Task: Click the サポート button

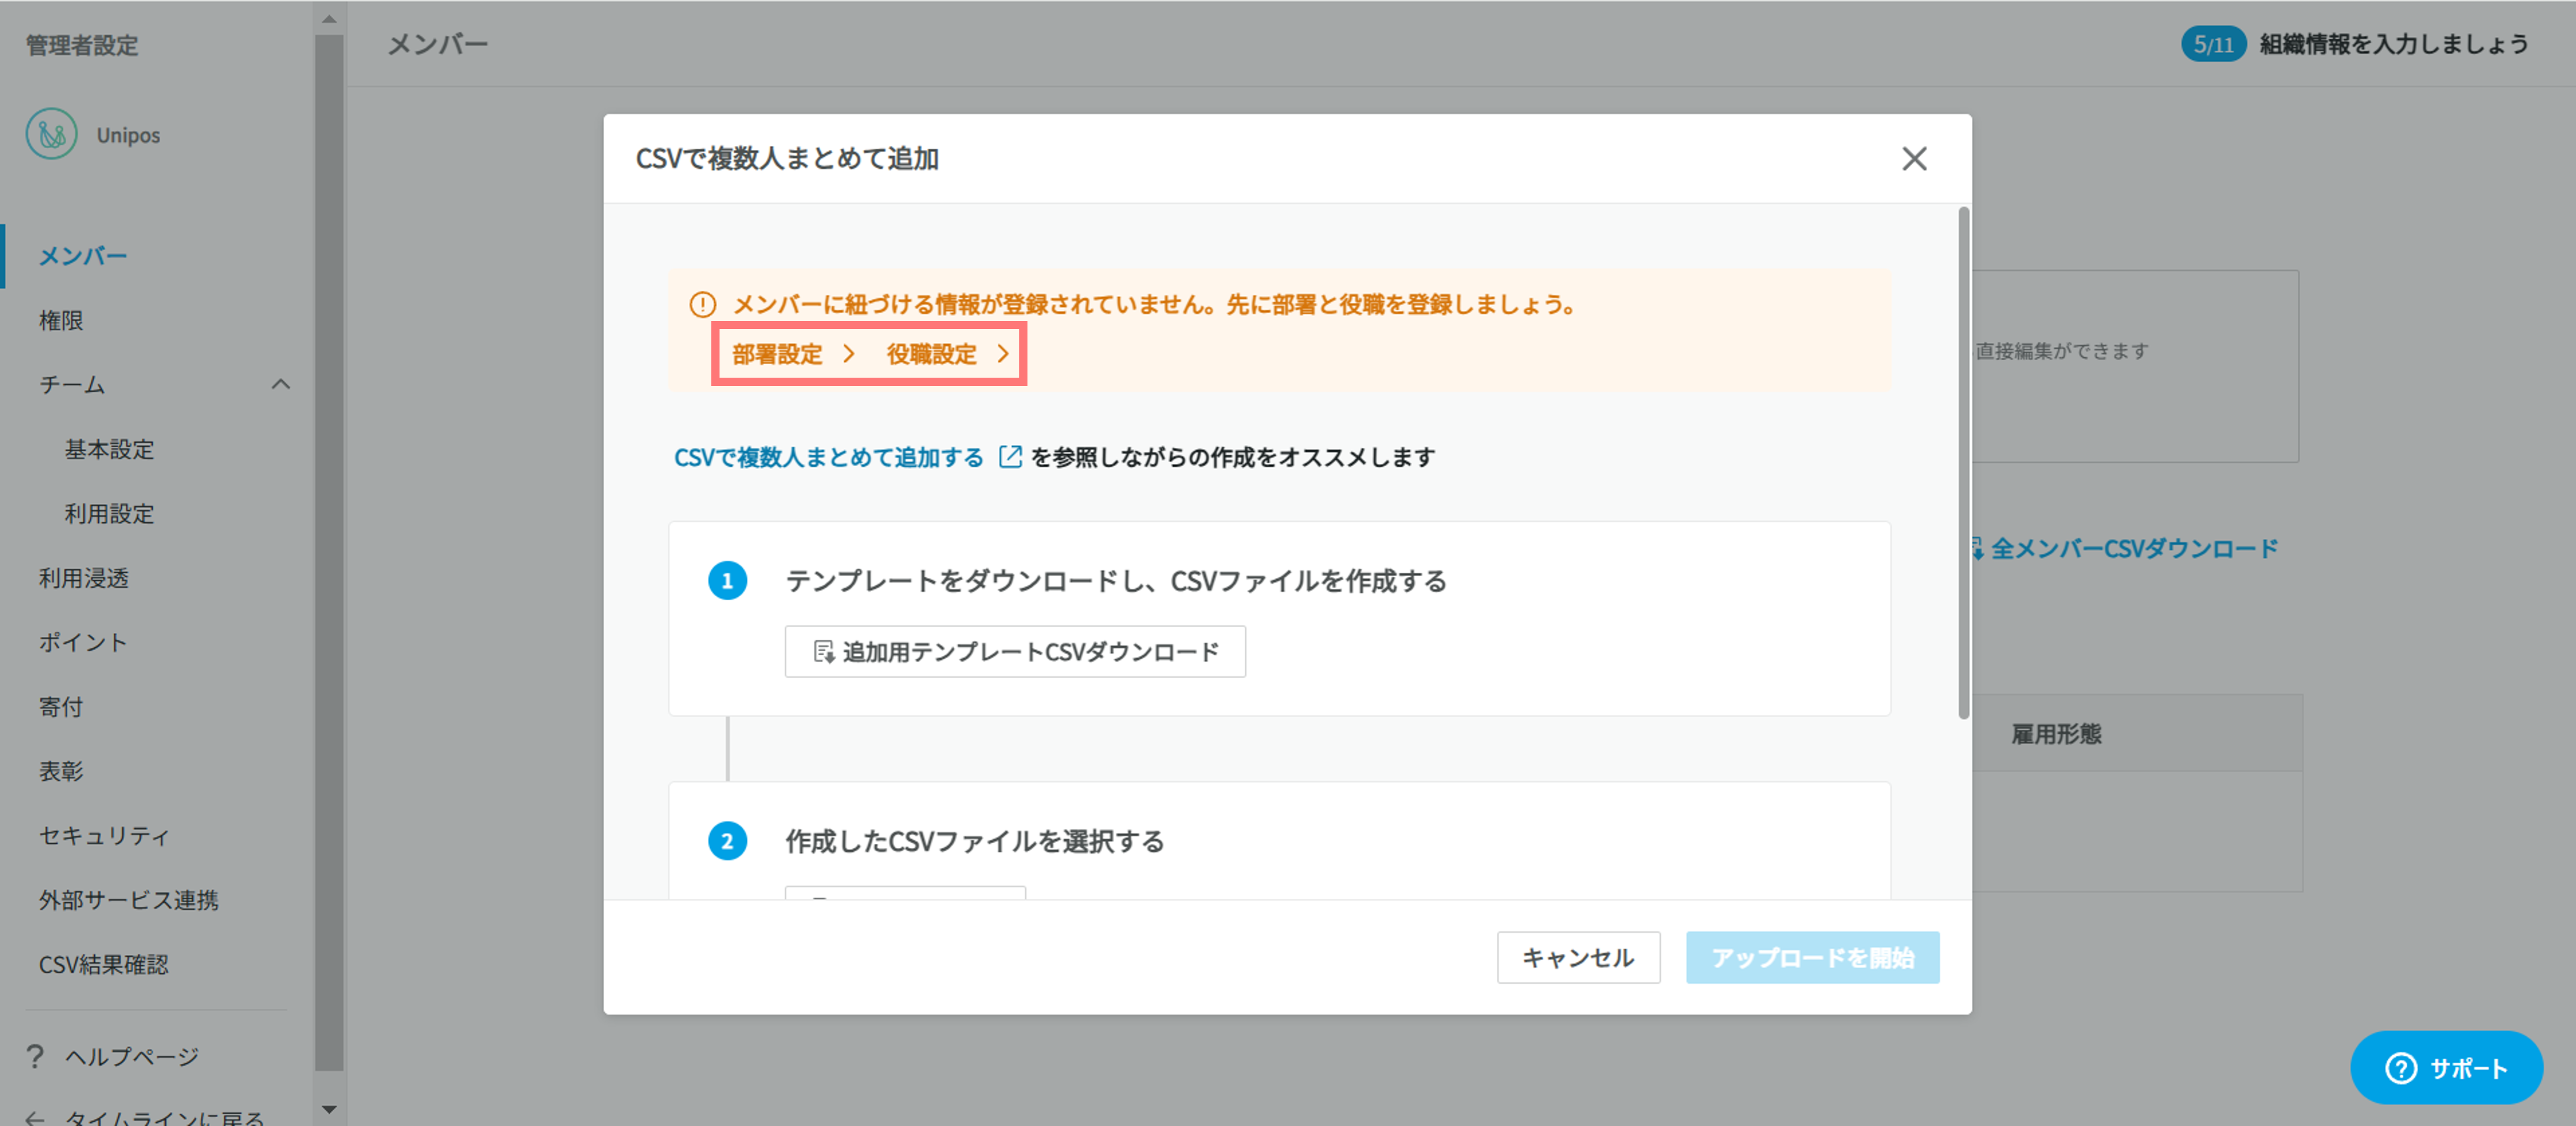Action: 2446,1068
